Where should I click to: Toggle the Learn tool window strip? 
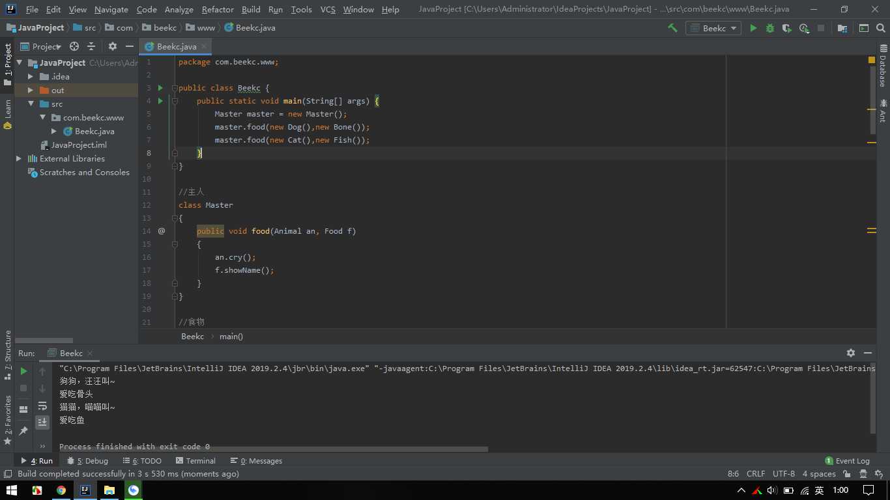tap(7, 114)
